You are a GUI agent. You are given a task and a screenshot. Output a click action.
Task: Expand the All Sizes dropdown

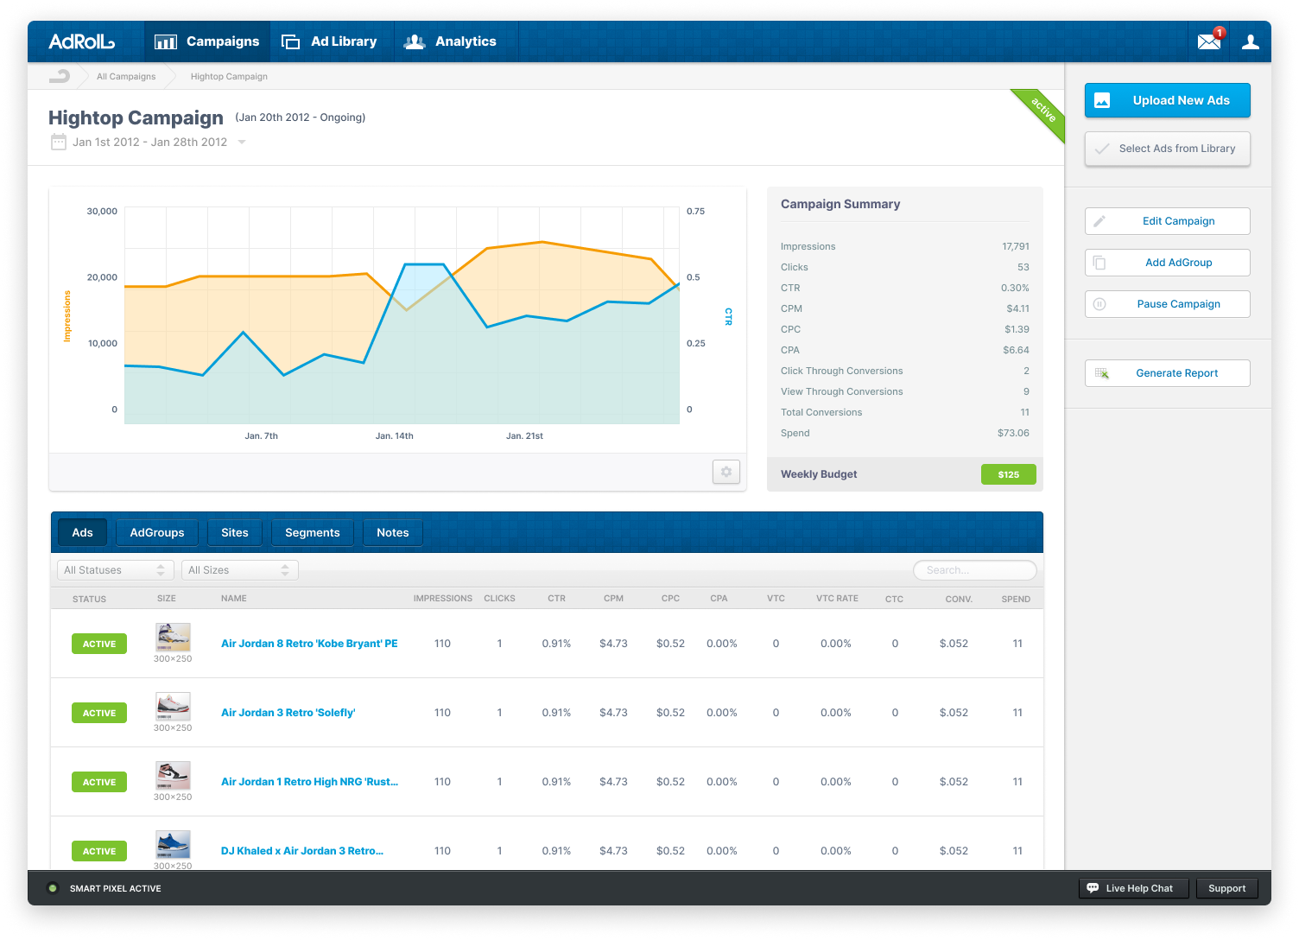(x=239, y=570)
